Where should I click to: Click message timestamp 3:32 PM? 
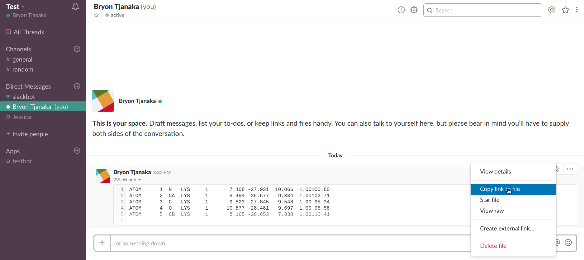(x=162, y=173)
